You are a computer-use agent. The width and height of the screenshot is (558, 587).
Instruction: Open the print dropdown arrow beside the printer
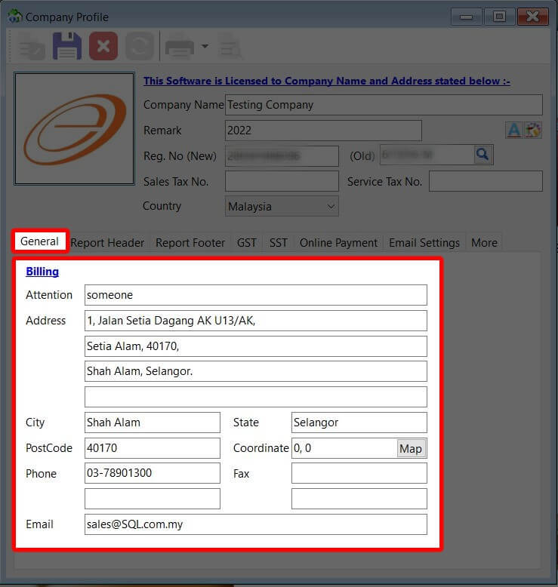pos(205,46)
